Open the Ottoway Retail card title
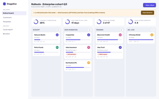 [x=134, y=35]
